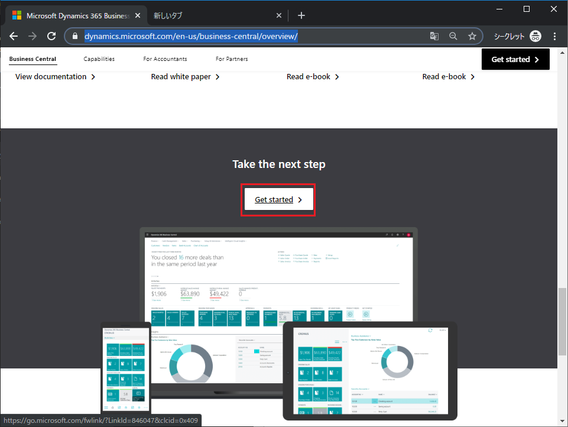Open Capabilities nav item

(99, 59)
